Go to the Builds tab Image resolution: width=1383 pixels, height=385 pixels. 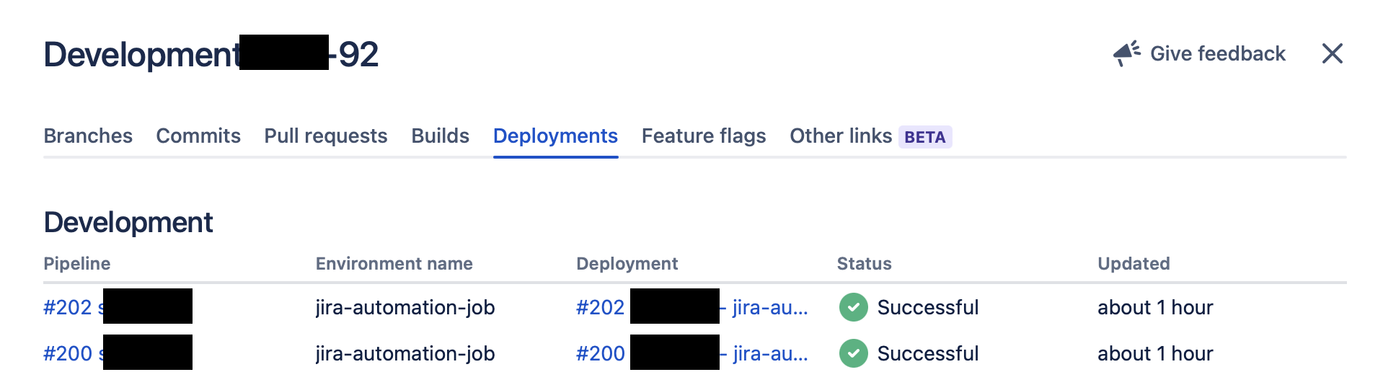point(440,136)
